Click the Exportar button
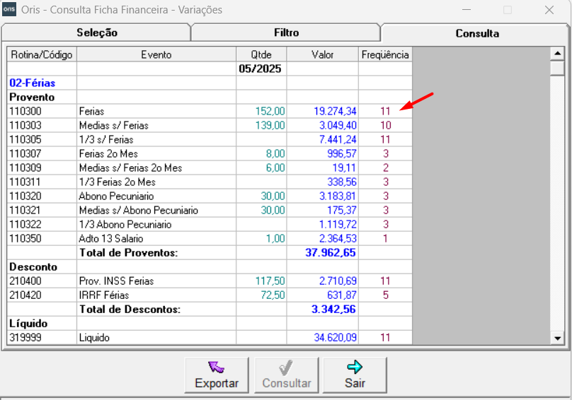The image size is (572, 400). 217,375
